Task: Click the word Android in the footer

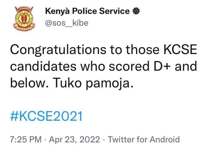Action: pos(165,140)
